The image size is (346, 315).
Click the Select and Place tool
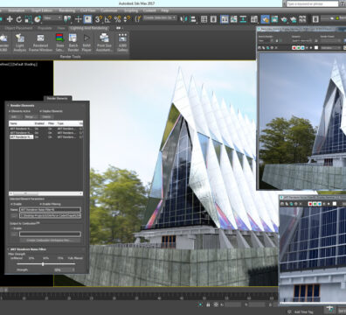[38, 19]
